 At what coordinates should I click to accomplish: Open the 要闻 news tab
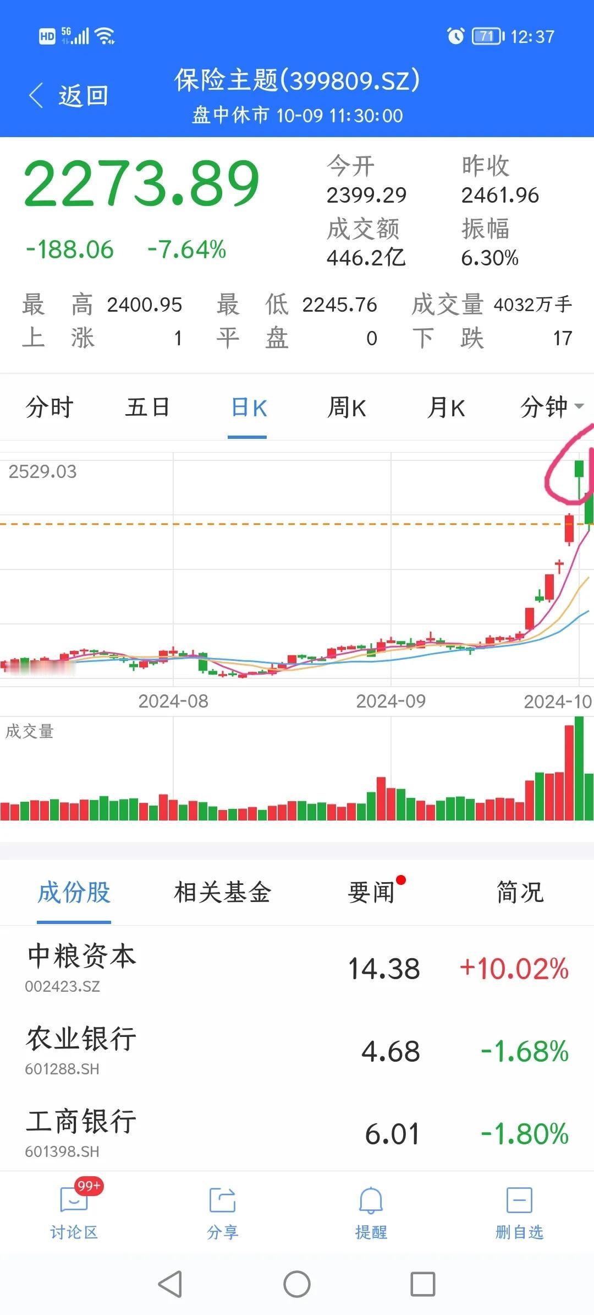click(371, 892)
